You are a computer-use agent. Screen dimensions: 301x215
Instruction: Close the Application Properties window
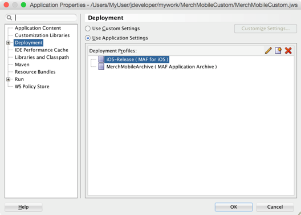coord(6,5)
